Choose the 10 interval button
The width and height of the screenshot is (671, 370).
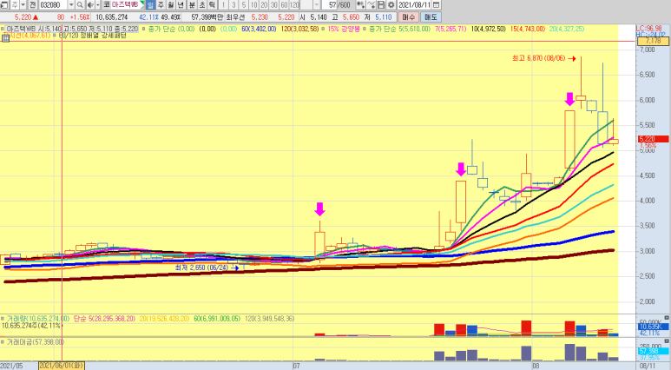point(253,5)
